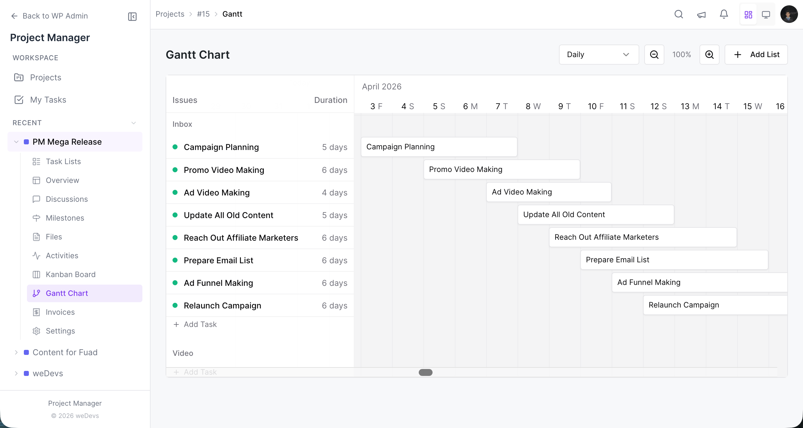Collapse the PM Mega Release project
Image resolution: width=803 pixels, height=428 pixels.
pos(16,142)
